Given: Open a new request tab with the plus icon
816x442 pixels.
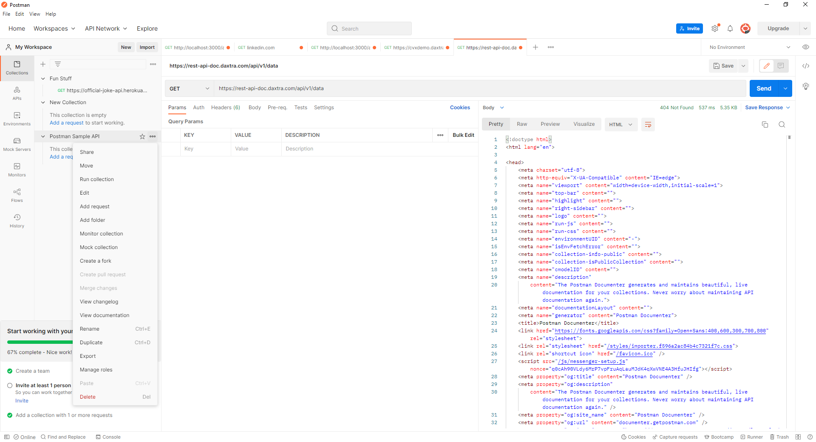Looking at the screenshot, I should 535,47.
